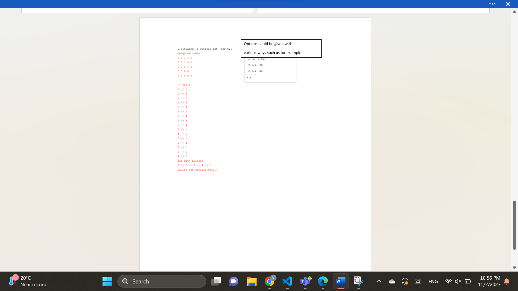Launch Google Chrome from the taskbar

click(x=269, y=281)
